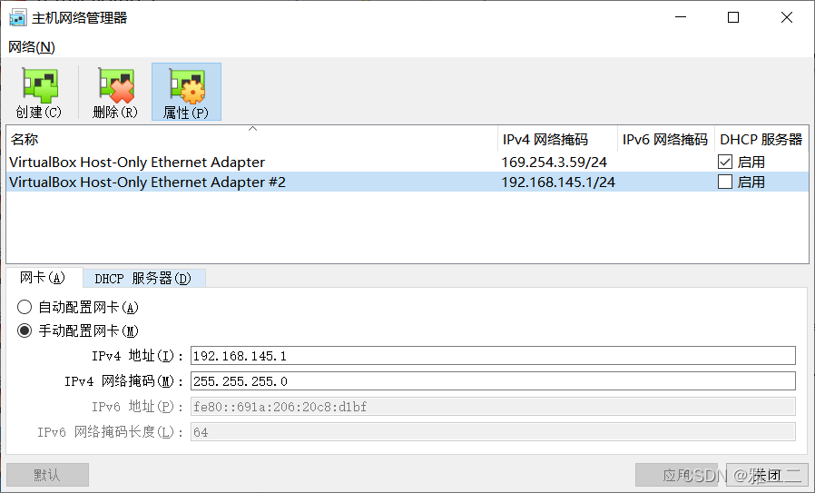Screen dimensions: 815x493
Task: Click the DHCP 服务器 column header
Action: tap(761, 140)
